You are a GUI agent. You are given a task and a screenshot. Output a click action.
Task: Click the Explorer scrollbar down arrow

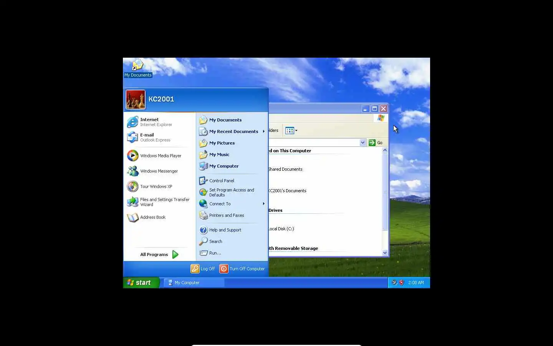pos(385,253)
